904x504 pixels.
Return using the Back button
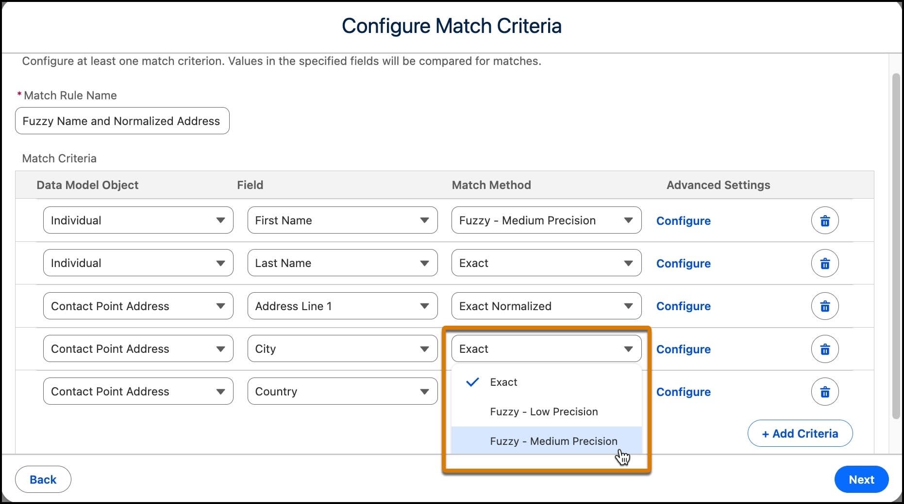[x=43, y=479]
